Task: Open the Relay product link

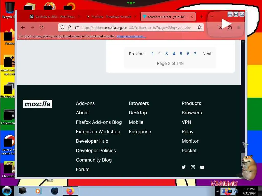Action: [x=188, y=132]
